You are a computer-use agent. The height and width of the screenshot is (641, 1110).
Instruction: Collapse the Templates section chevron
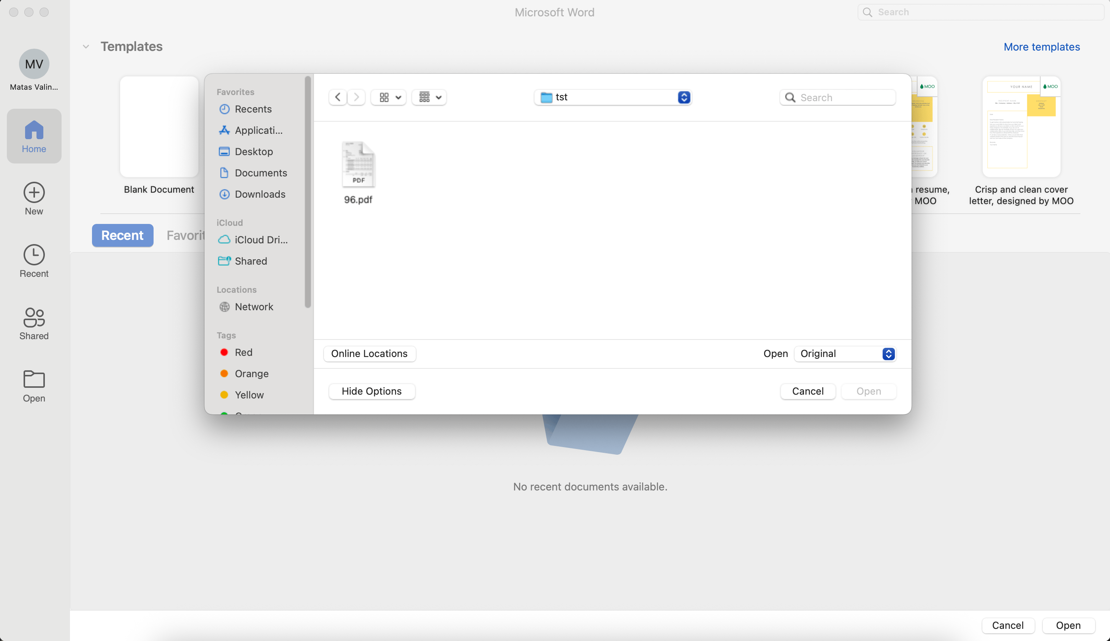(86, 47)
